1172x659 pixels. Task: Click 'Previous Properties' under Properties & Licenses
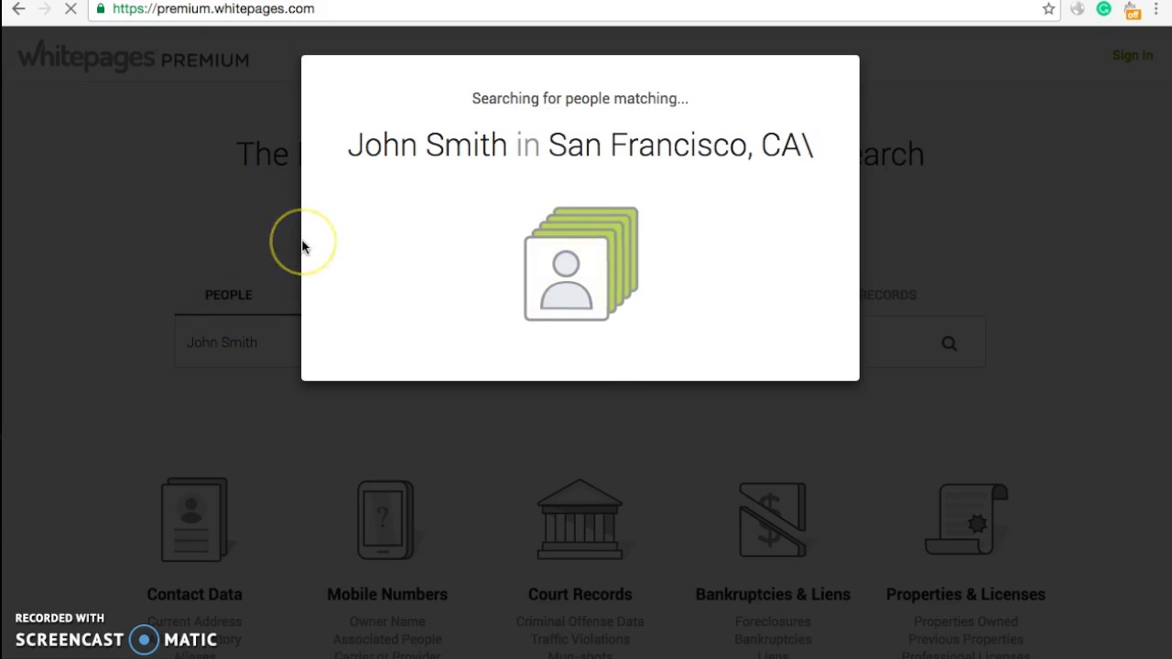[966, 639]
